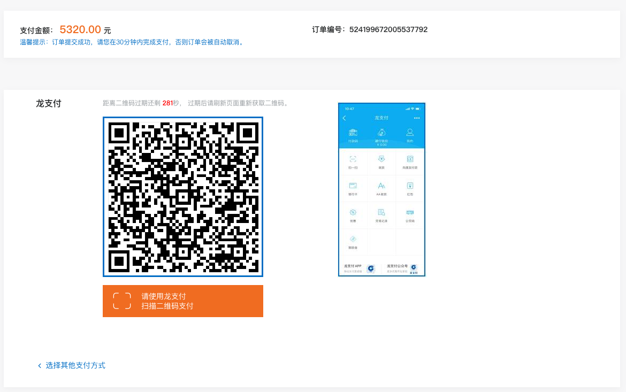This screenshot has width=626, height=392.
Task: Click the QR expiry countdown 281 seconds text
Action: coord(196,103)
